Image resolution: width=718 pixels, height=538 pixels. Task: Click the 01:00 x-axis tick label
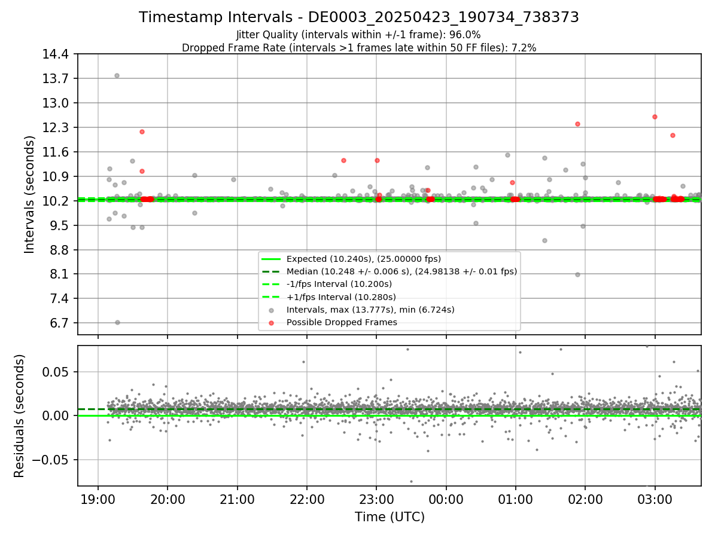[516, 499]
